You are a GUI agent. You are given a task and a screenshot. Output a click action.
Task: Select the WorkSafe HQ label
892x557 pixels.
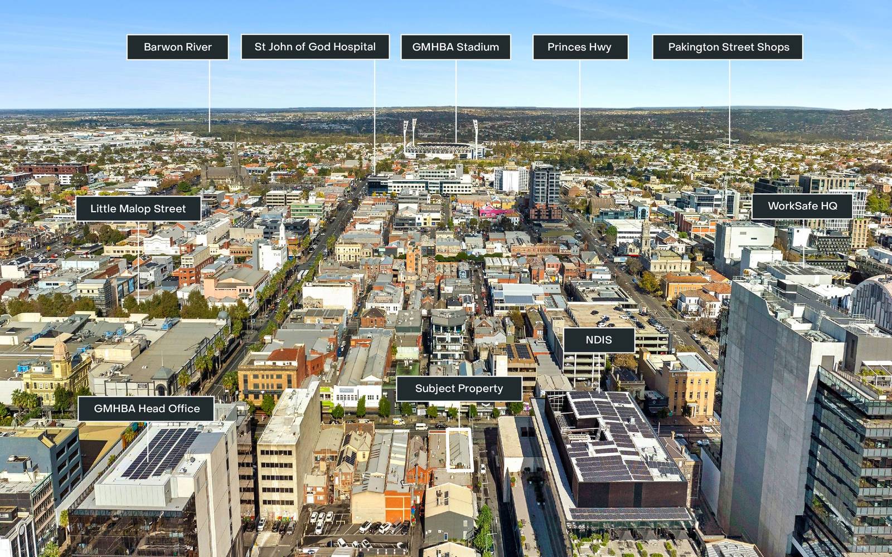[803, 206]
